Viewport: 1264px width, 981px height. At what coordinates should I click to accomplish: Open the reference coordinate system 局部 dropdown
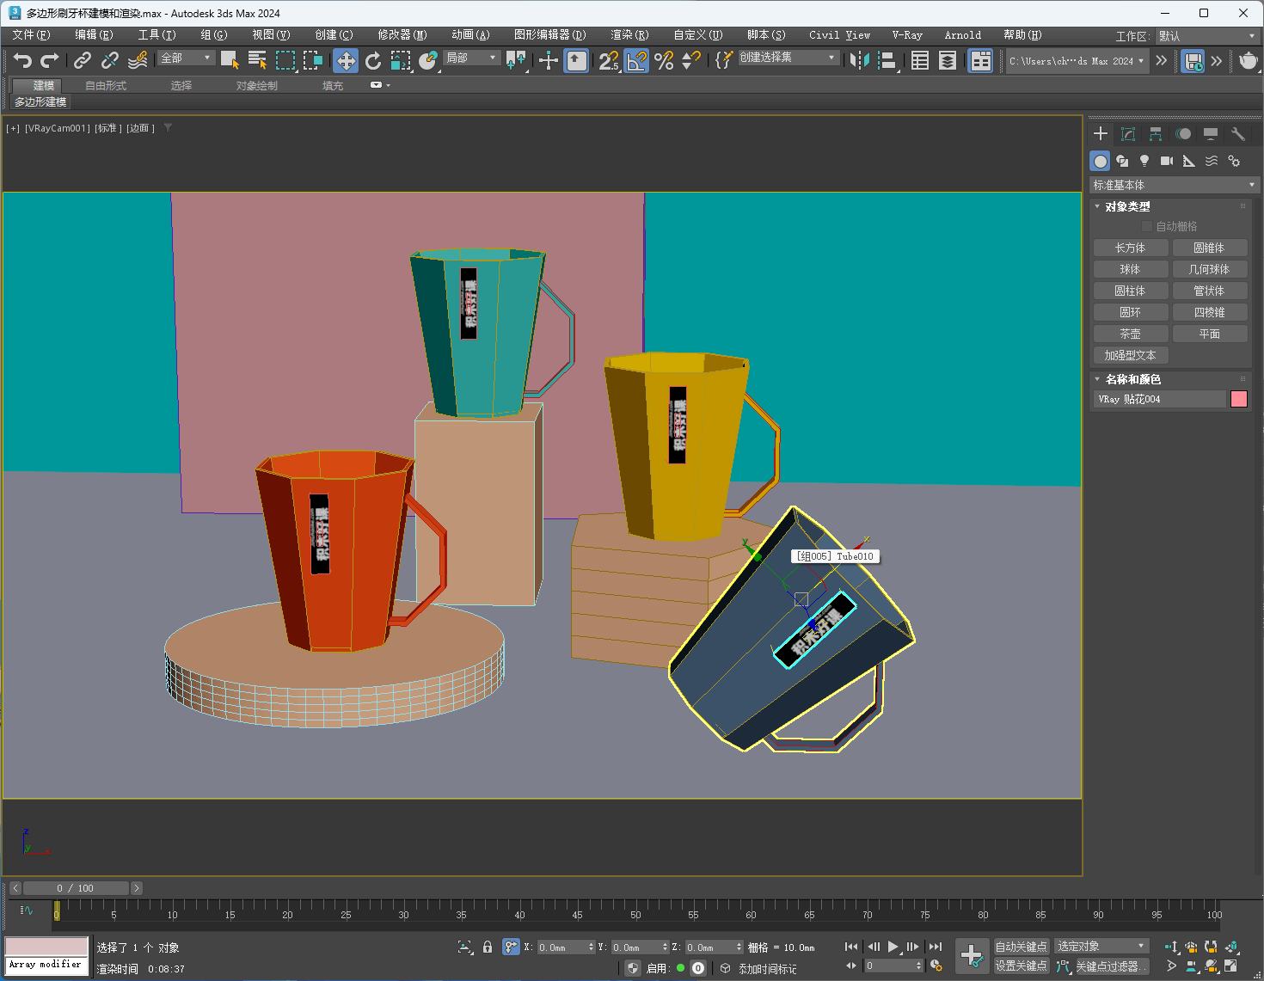[471, 58]
